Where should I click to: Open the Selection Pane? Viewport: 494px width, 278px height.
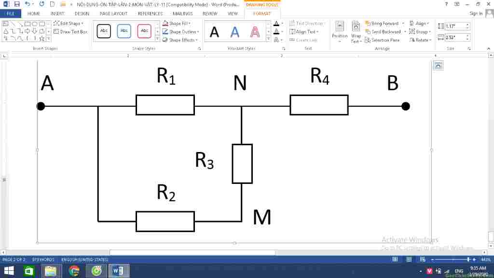pyautogui.click(x=385, y=40)
